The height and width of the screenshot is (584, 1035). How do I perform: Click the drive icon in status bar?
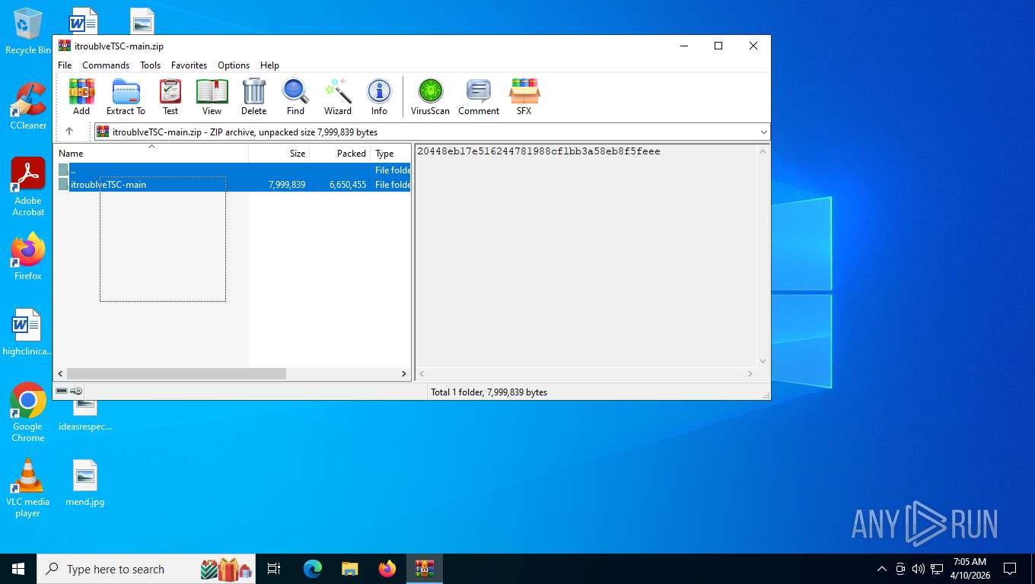pos(62,391)
